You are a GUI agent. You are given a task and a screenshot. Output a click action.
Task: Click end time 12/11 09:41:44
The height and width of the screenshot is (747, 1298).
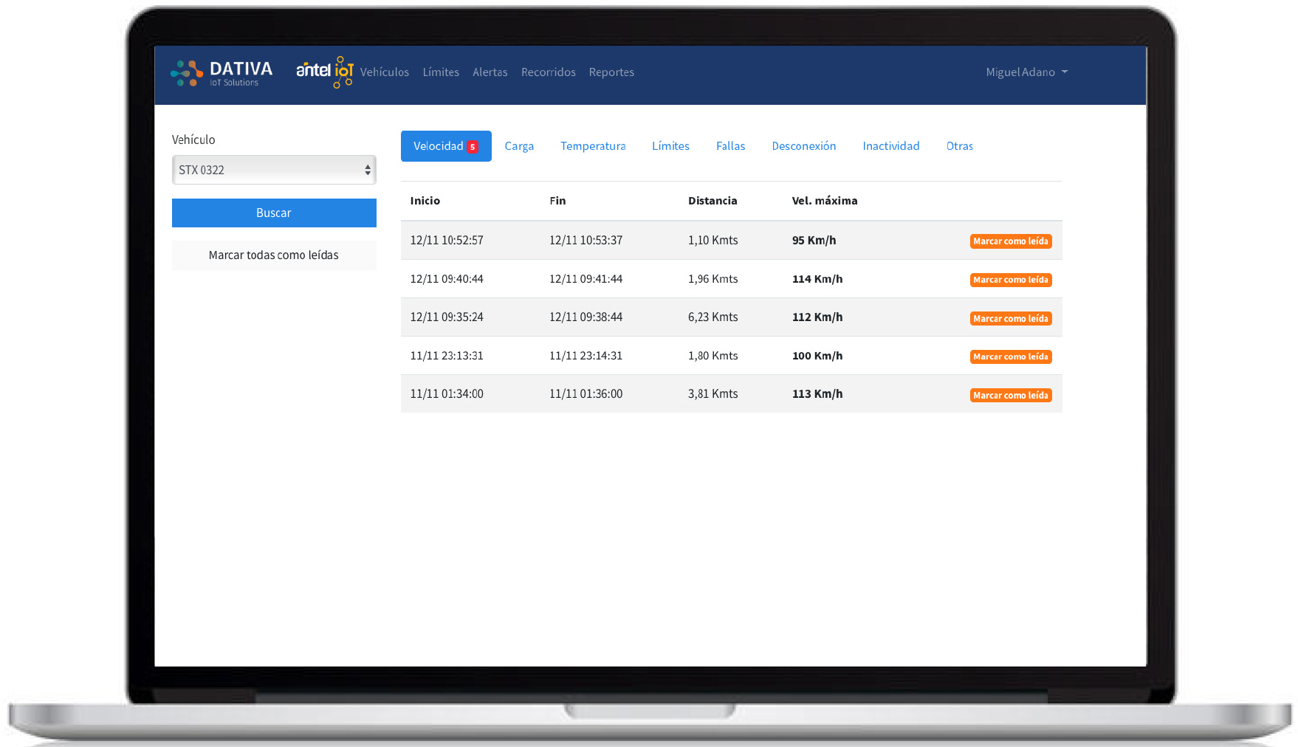[586, 279]
